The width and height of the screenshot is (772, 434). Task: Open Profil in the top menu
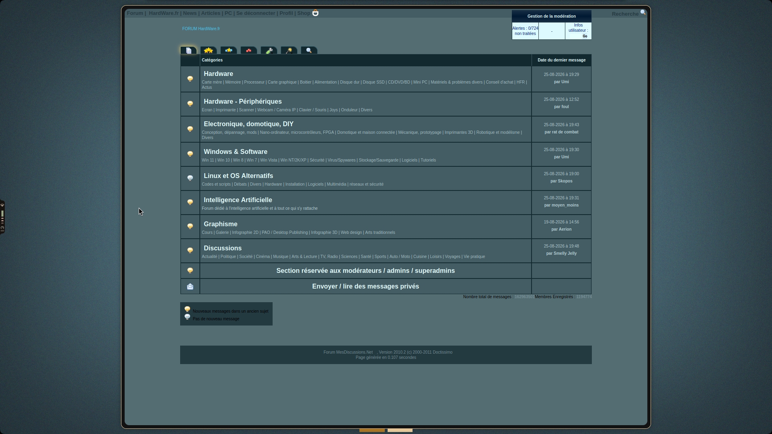pyautogui.click(x=286, y=13)
